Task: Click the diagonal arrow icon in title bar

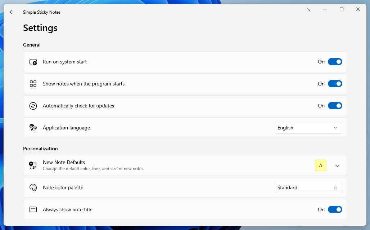Action: click(x=308, y=10)
